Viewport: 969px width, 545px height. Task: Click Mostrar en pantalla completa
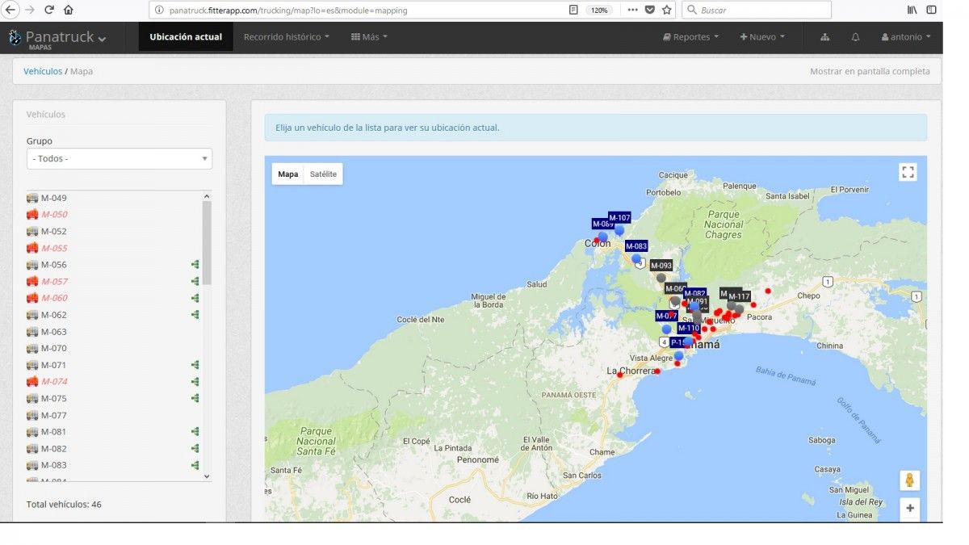pos(870,71)
